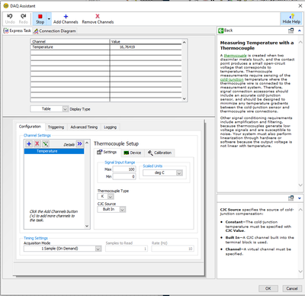This screenshot has height=296, width=305.
Task: Open the thermocouple Device tab
Action: click(x=132, y=153)
